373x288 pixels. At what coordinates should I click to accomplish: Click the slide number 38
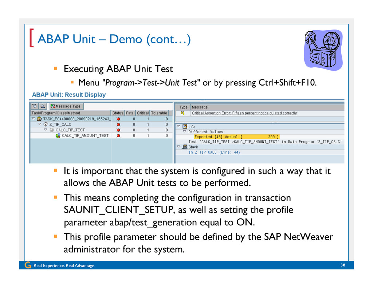pos(343,265)
